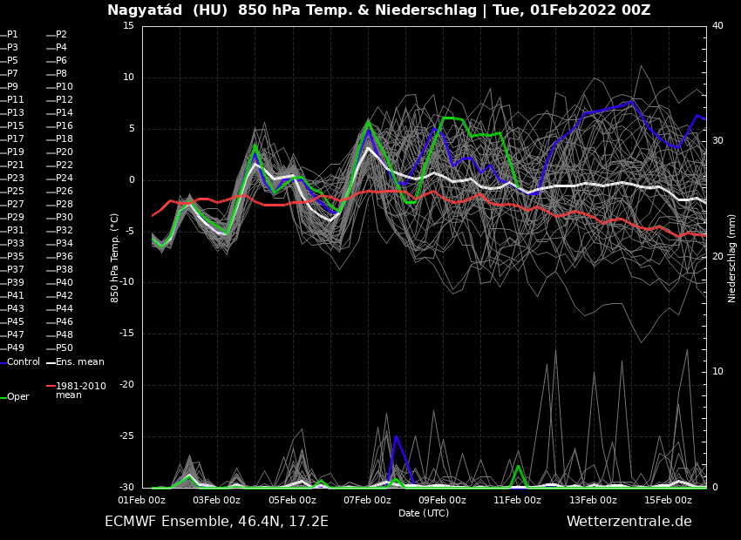Viewport: 741px width, 540px height.
Task: Click the P50 legend entry
Action: tap(64, 348)
